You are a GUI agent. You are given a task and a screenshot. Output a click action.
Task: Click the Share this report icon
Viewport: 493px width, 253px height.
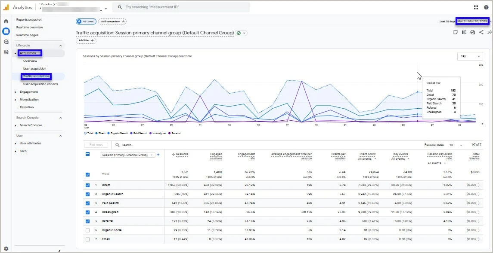[x=481, y=33]
